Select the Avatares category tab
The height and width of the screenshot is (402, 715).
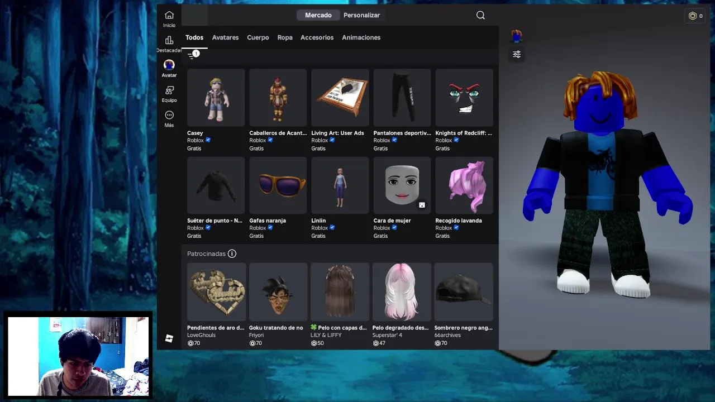tap(225, 37)
